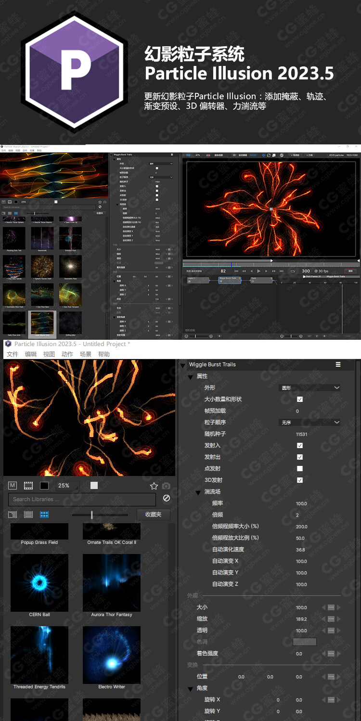Open the 47% stage zoom dropdown
The image size is (361, 721).
pos(198,155)
